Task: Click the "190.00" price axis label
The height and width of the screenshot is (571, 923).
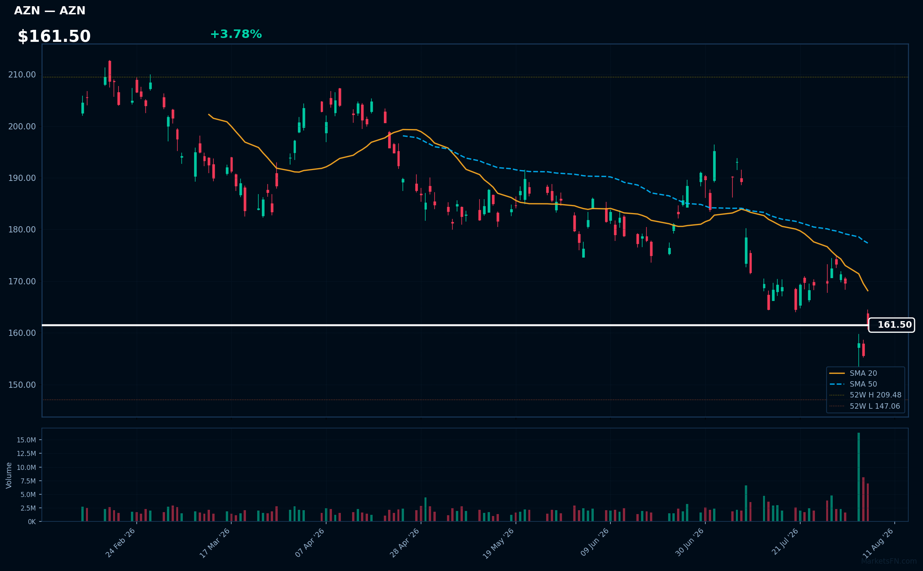Action: coord(22,178)
